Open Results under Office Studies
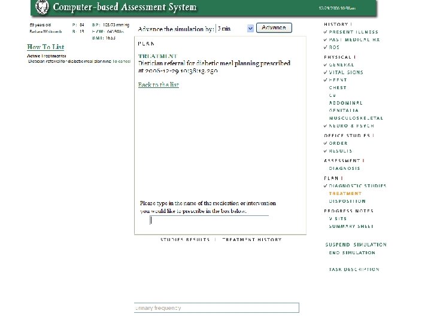The width and height of the screenshot is (431, 323). tap(340, 151)
